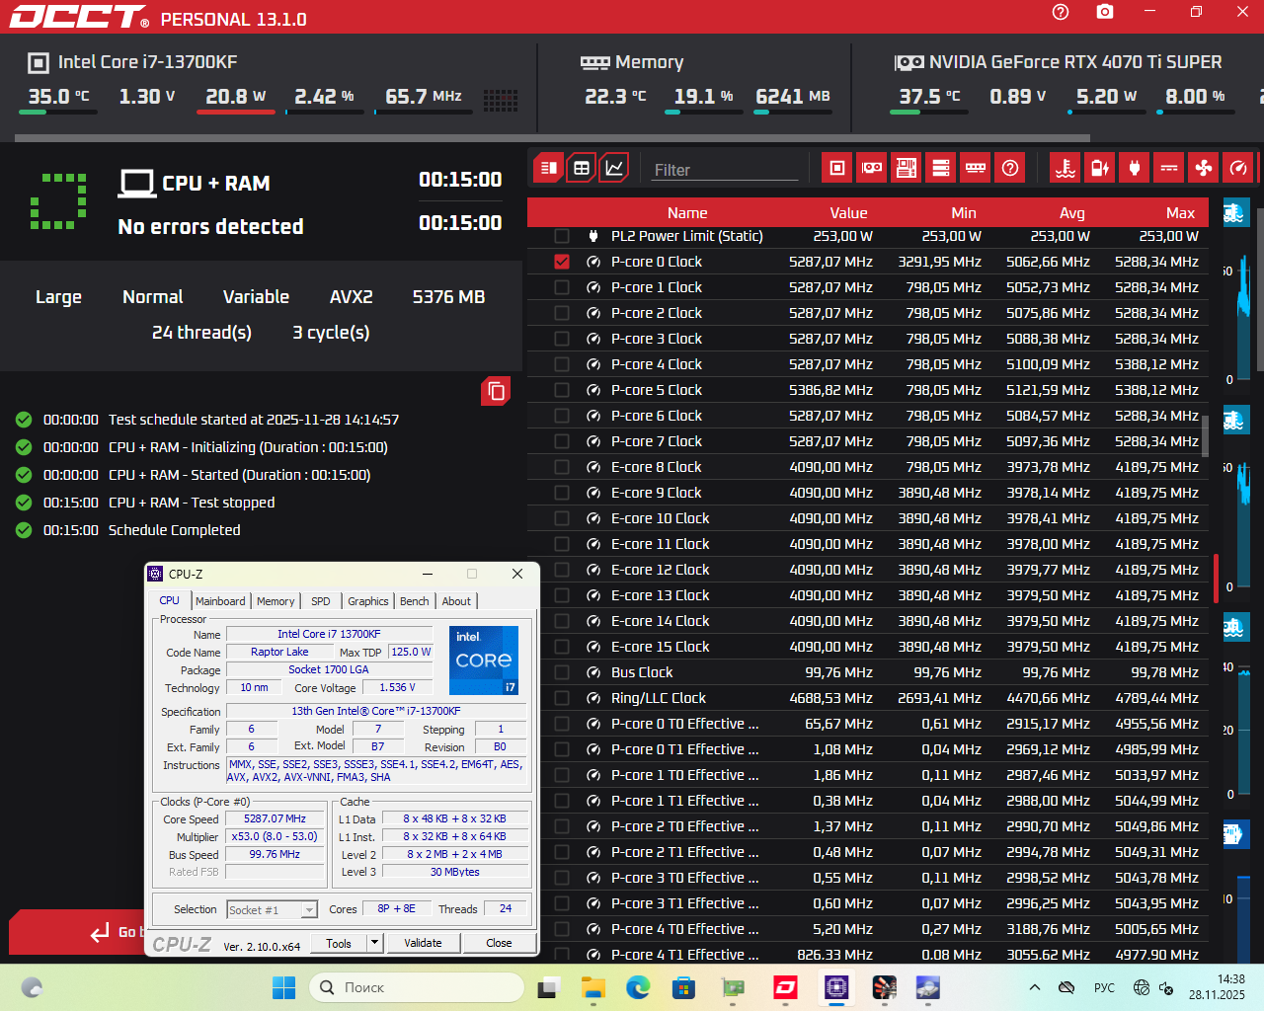Sort the sensor table by the Max column
Screen dimensions: 1264x1011
click(x=1180, y=212)
